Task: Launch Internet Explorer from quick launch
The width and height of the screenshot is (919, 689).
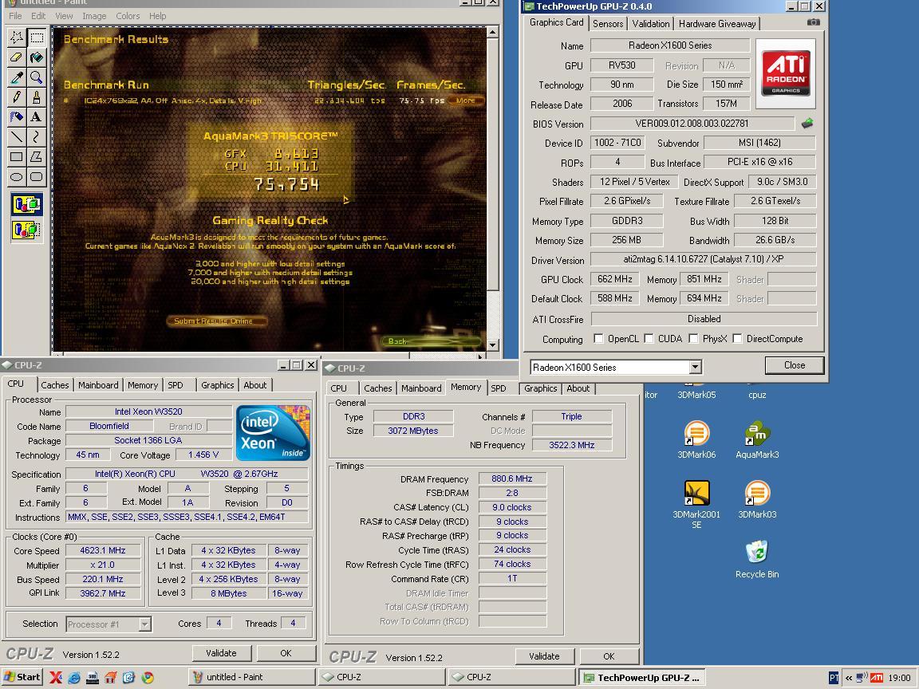Action: point(74,678)
